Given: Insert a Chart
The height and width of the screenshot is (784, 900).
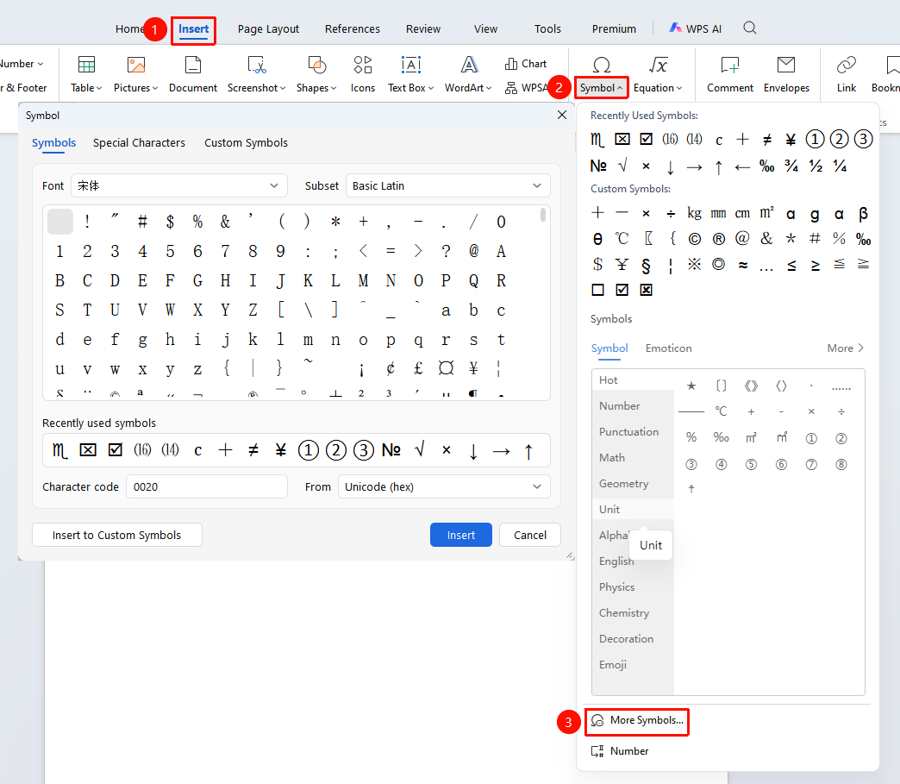Looking at the screenshot, I should click(526, 64).
